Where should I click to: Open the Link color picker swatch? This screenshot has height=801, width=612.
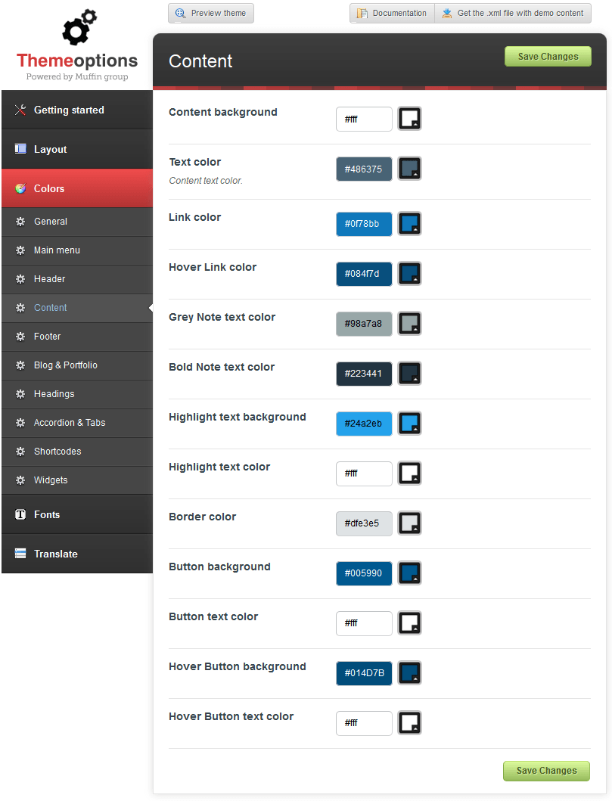click(x=410, y=224)
